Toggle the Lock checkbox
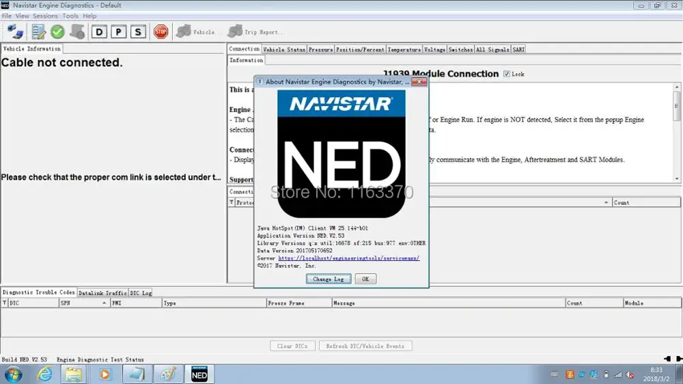Viewport: 683px width, 384px height. tap(506, 74)
